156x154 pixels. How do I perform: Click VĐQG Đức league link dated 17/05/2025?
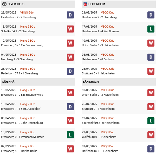click(108, 27)
